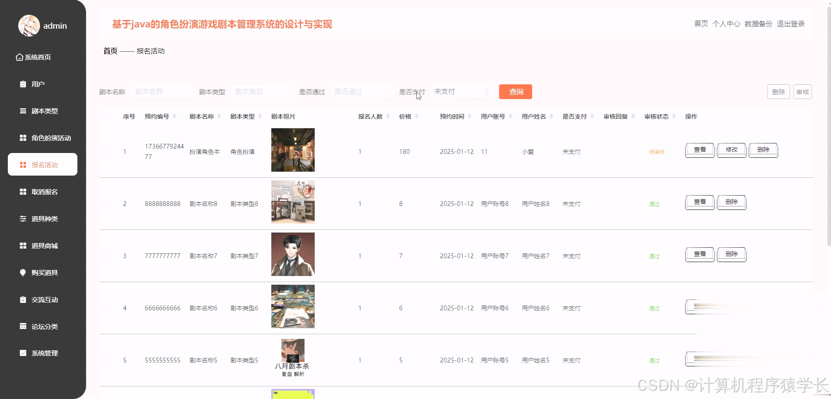This screenshot has width=831, height=399.
Task: Sort by 是否支付 column arrows
Action: [592, 116]
